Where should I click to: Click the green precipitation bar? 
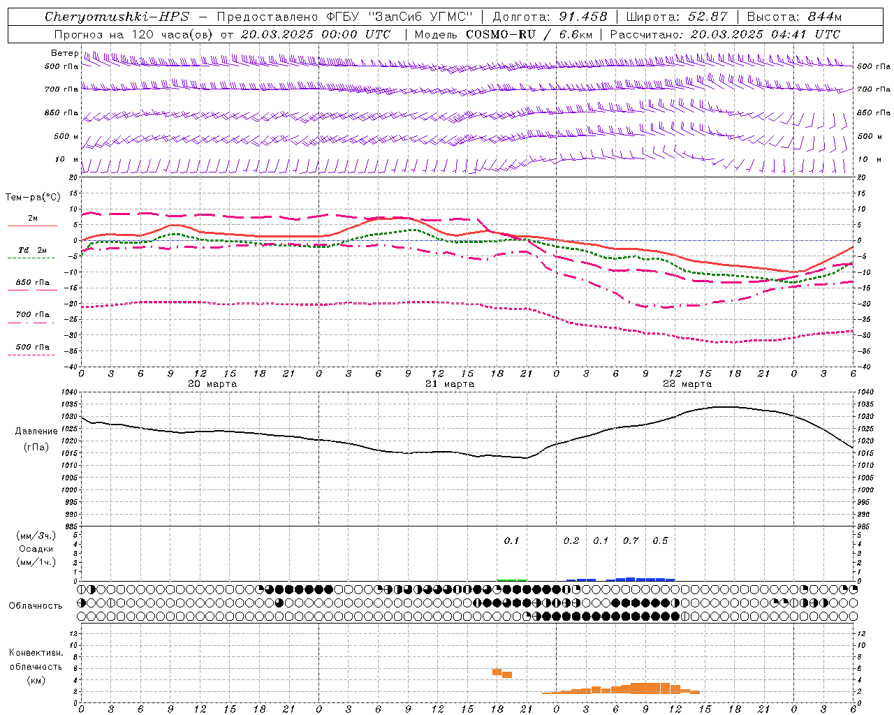[x=511, y=580]
